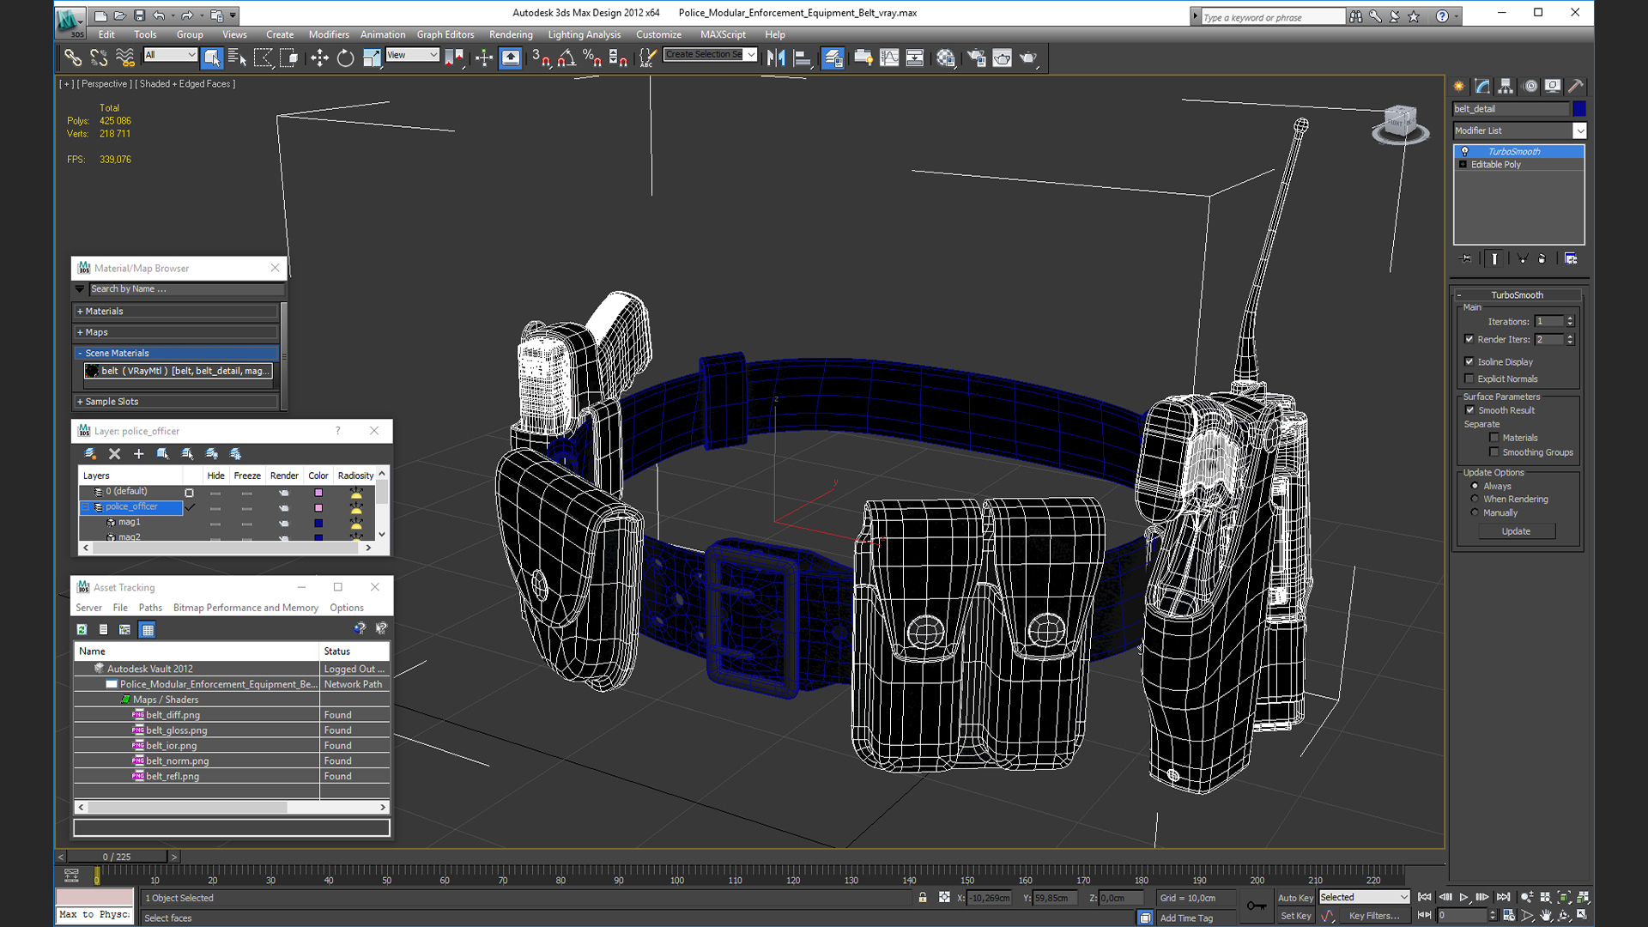Viewport: 1648px width, 927px height.
Task: Enable the Explicit Normals checkbox
Action: (1469, 379)
